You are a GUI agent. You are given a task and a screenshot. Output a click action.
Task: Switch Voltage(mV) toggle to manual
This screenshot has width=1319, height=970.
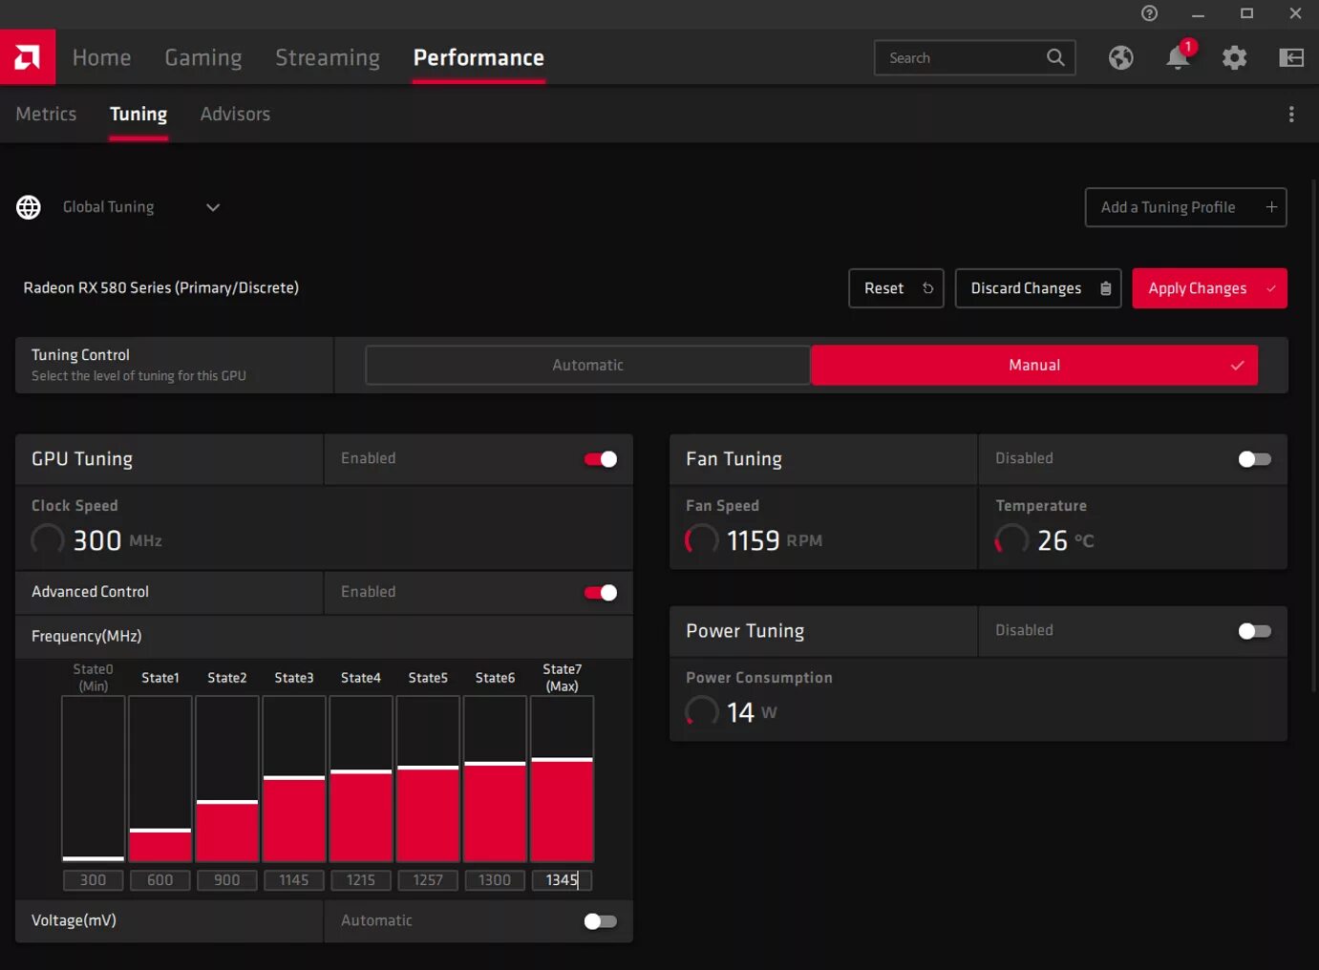[x=601, y=921]
